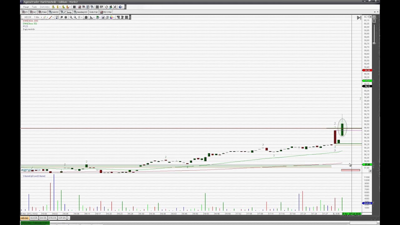Click the black 59.12 price marker

(x=367, y=86)
